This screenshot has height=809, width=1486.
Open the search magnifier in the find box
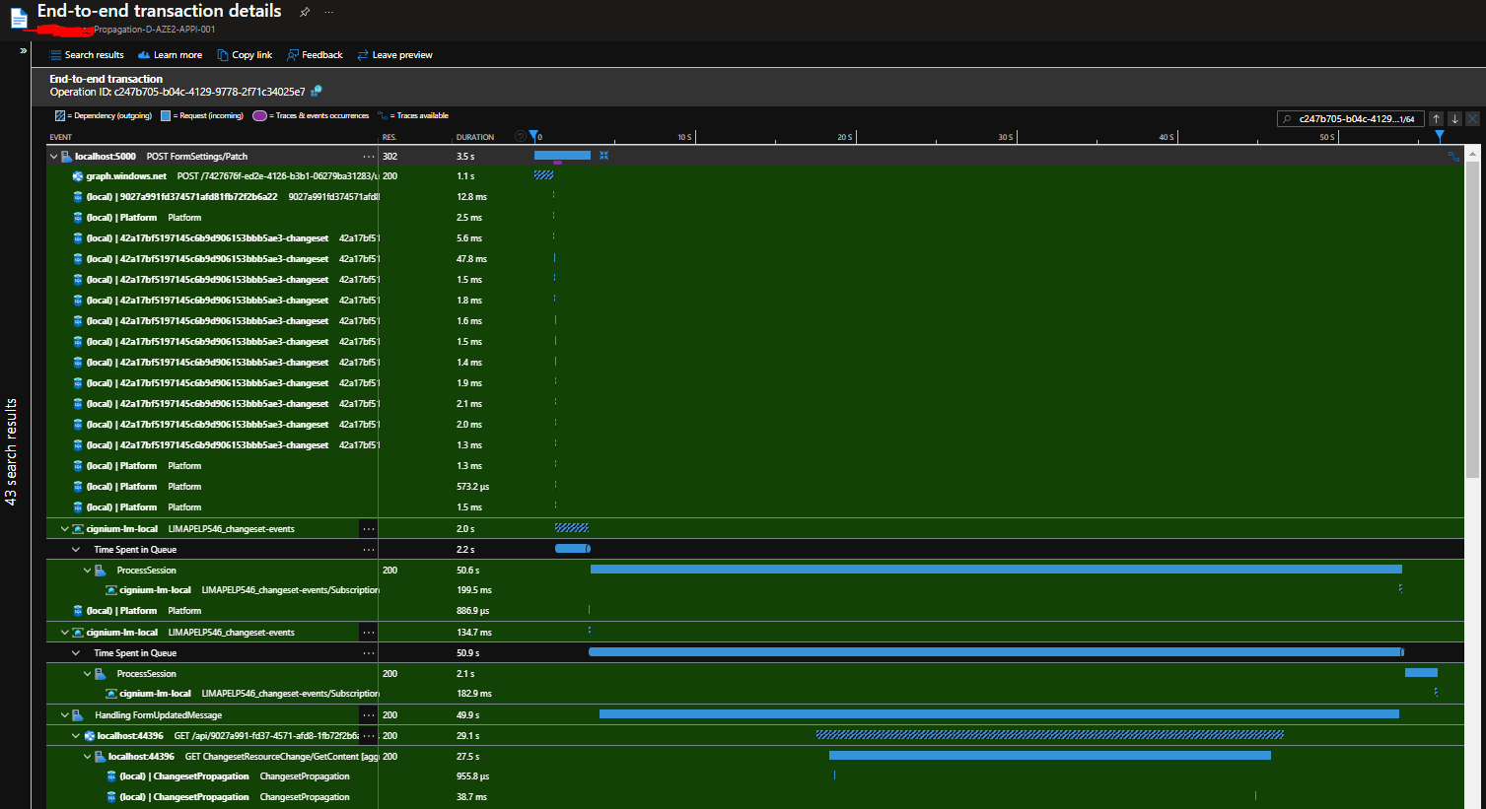(1285, 118)
